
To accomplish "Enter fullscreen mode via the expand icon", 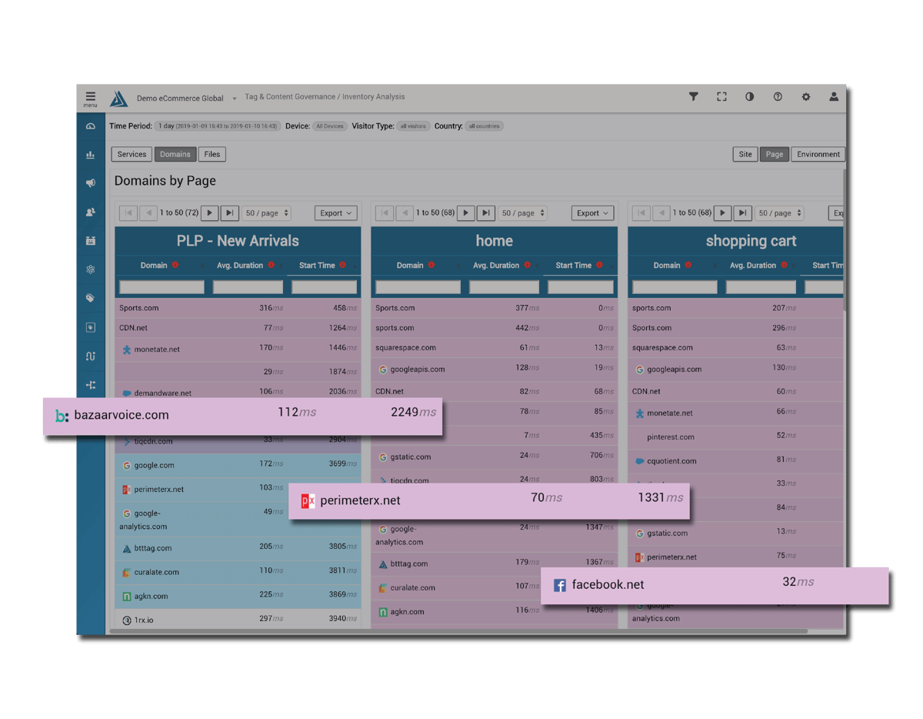I will [721, 97].
